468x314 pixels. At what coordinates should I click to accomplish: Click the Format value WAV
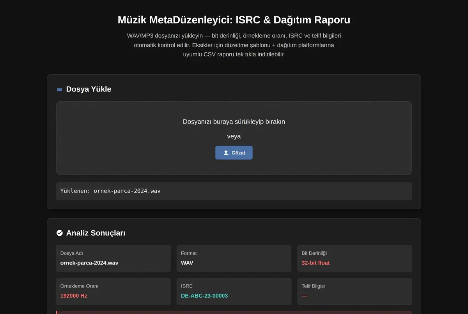pyautogui.click(x=187, y=263)
